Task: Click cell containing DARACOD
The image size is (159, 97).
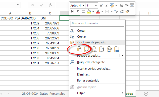Action: [30, 18]
